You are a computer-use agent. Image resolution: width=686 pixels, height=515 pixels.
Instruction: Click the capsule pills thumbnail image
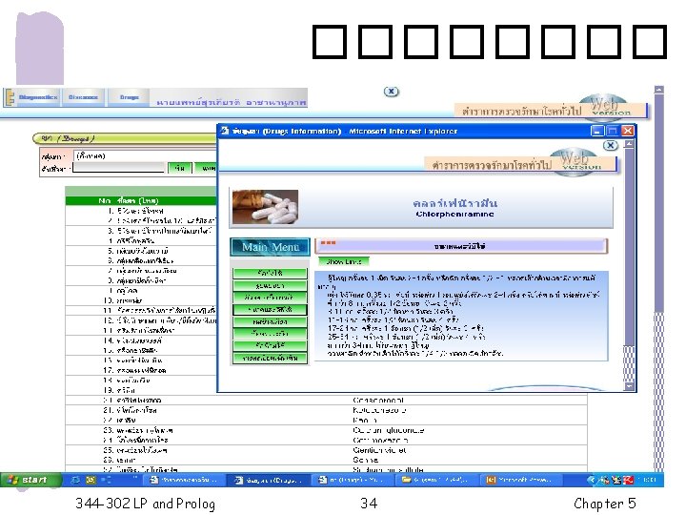(x=265, y=207)
